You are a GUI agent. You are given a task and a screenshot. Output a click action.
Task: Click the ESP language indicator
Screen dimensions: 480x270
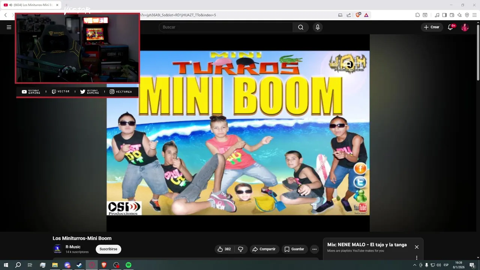(446, 265)
